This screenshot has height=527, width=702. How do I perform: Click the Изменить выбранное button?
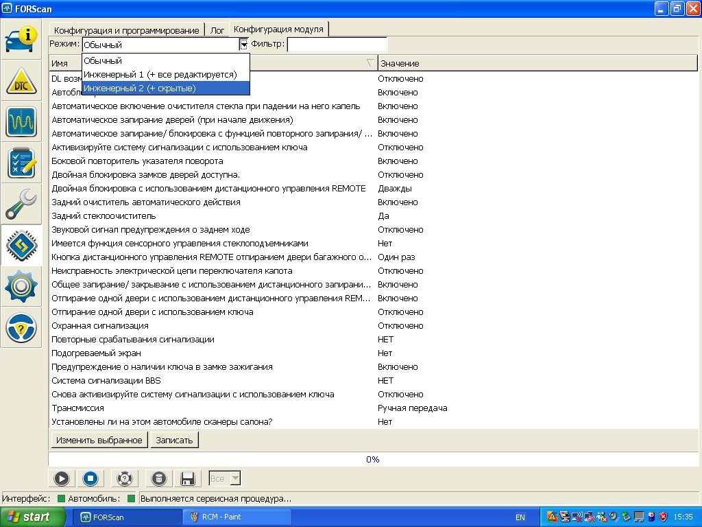[99, 440]
